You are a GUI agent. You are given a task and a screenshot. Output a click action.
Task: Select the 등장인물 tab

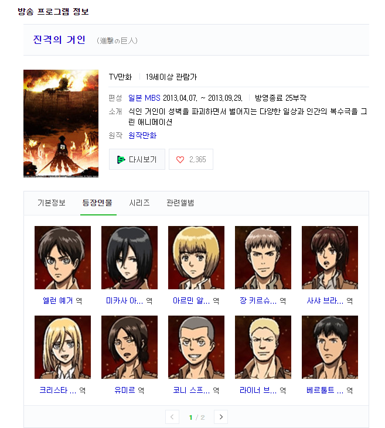click(x=97, y=203)
